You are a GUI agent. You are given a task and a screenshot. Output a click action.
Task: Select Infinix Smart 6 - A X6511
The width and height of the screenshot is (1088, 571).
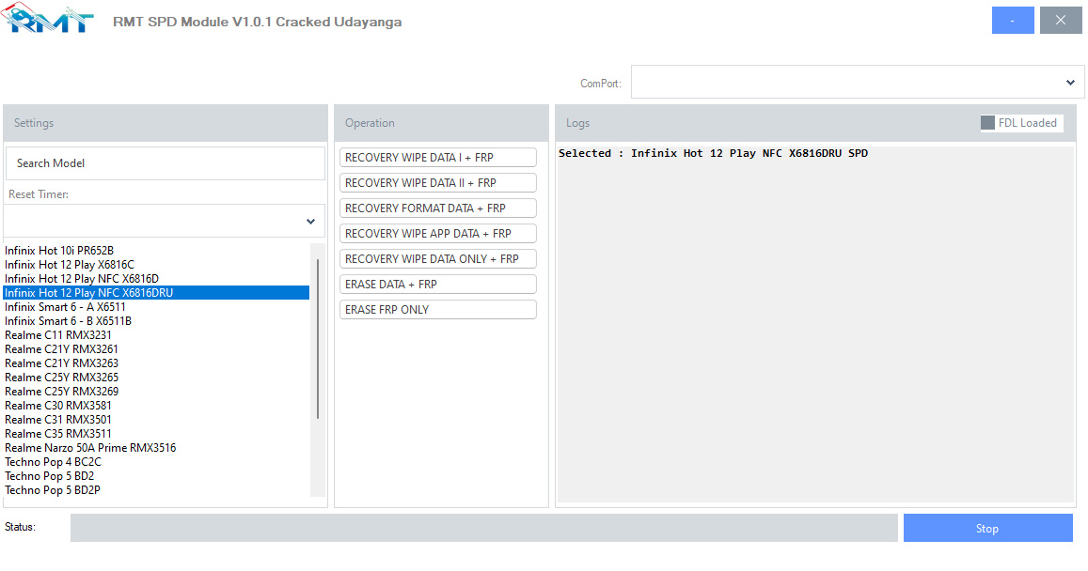(x=156, y=307)
